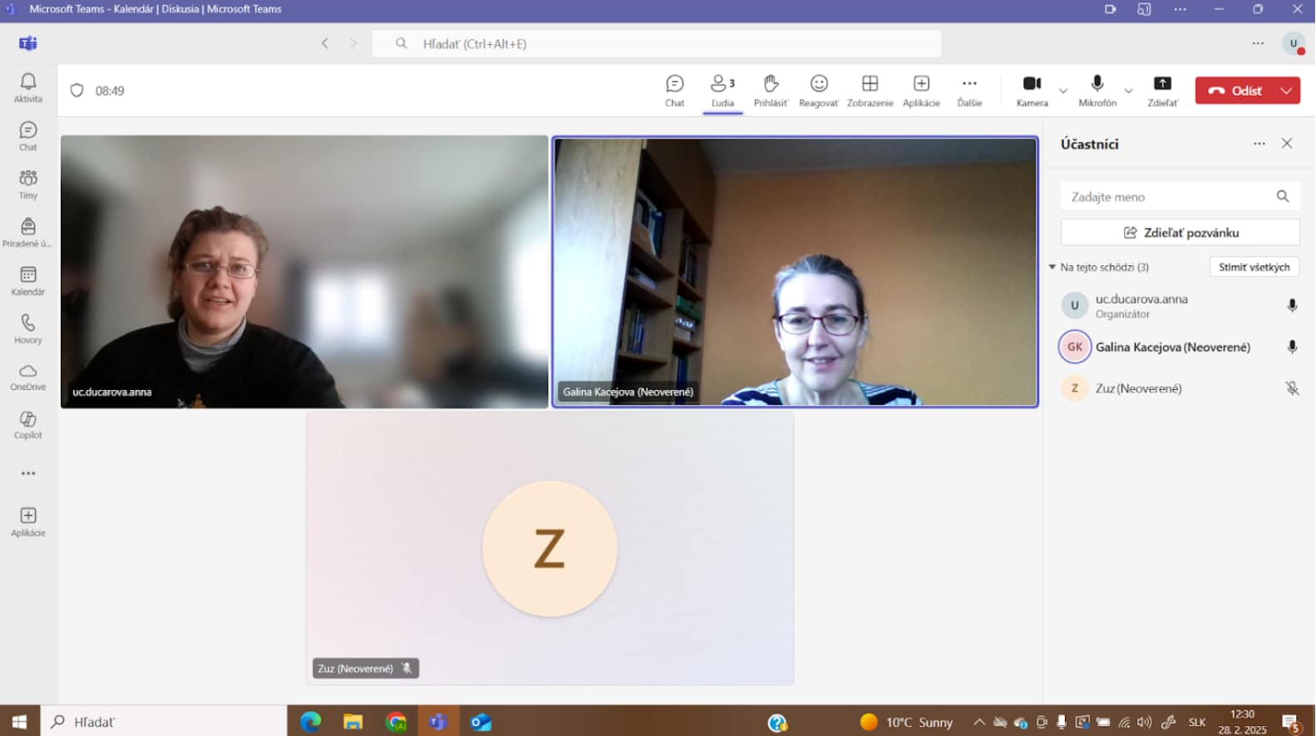Mute uc.ducarova.anna microphone icon
Viewport: 1316px width, 736px height.
[x=1292, y=305]
